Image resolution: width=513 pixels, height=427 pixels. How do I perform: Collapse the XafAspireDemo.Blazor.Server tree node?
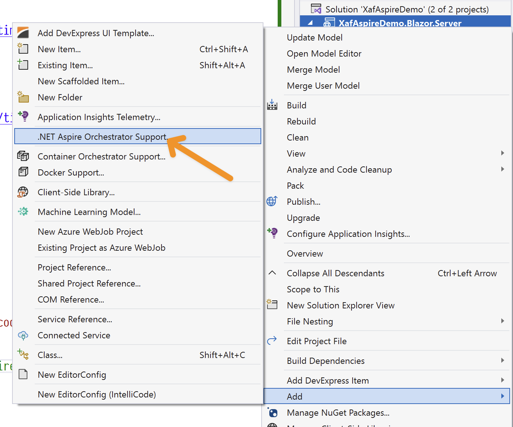(311, 23)
